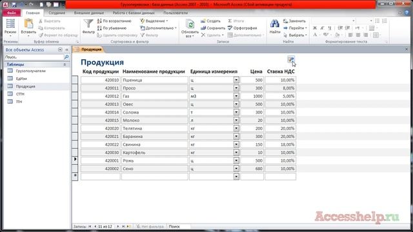Screen dimensions: 413x232
Task: Go to previous record navigation button
Action: tap(95, 226)
